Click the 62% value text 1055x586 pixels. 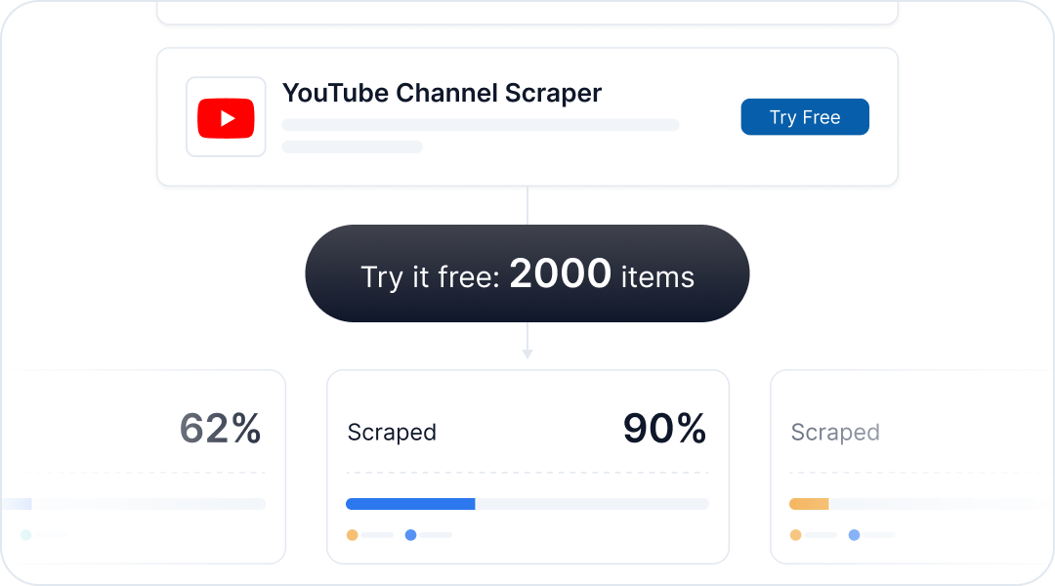click(220, 428)
